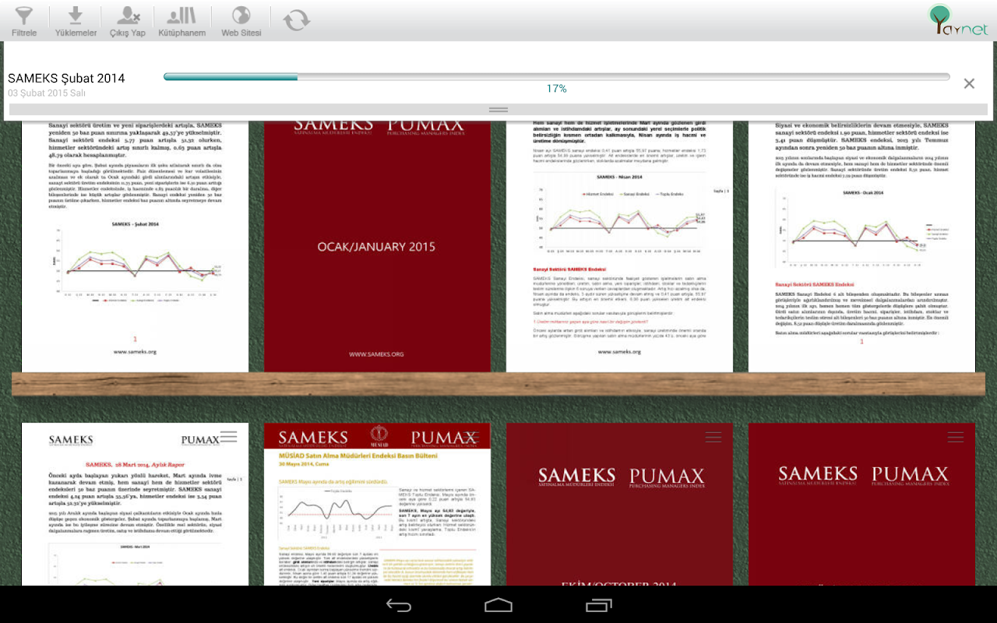997x623 pixels.
Task: Select the SAMEKS Şubat 2014 download title
Action: (66, 78)
